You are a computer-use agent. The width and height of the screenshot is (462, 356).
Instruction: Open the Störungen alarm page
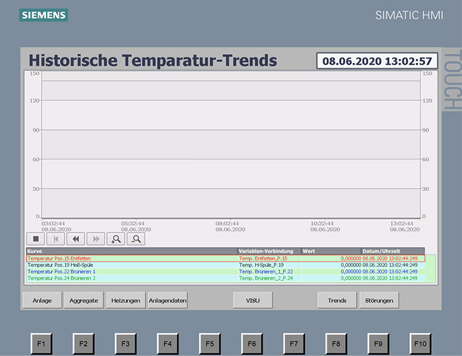pyautogui.click(x=379, y=301)
